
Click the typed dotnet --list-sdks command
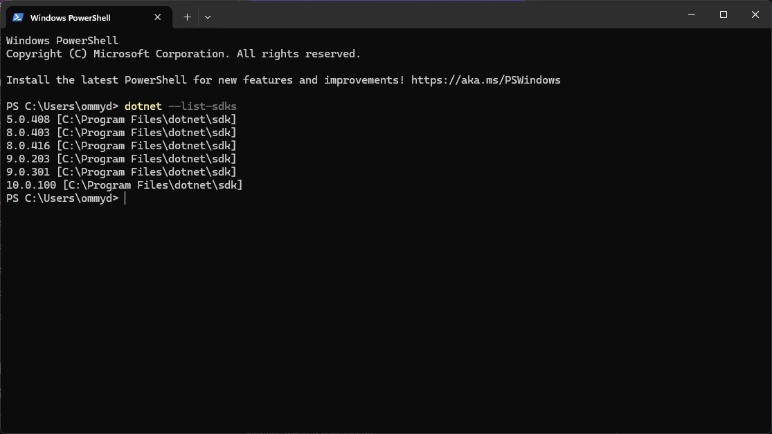(180, 106)
